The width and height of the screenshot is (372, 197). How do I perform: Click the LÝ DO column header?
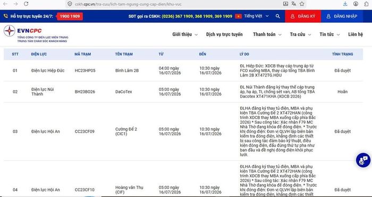(244, 54)
